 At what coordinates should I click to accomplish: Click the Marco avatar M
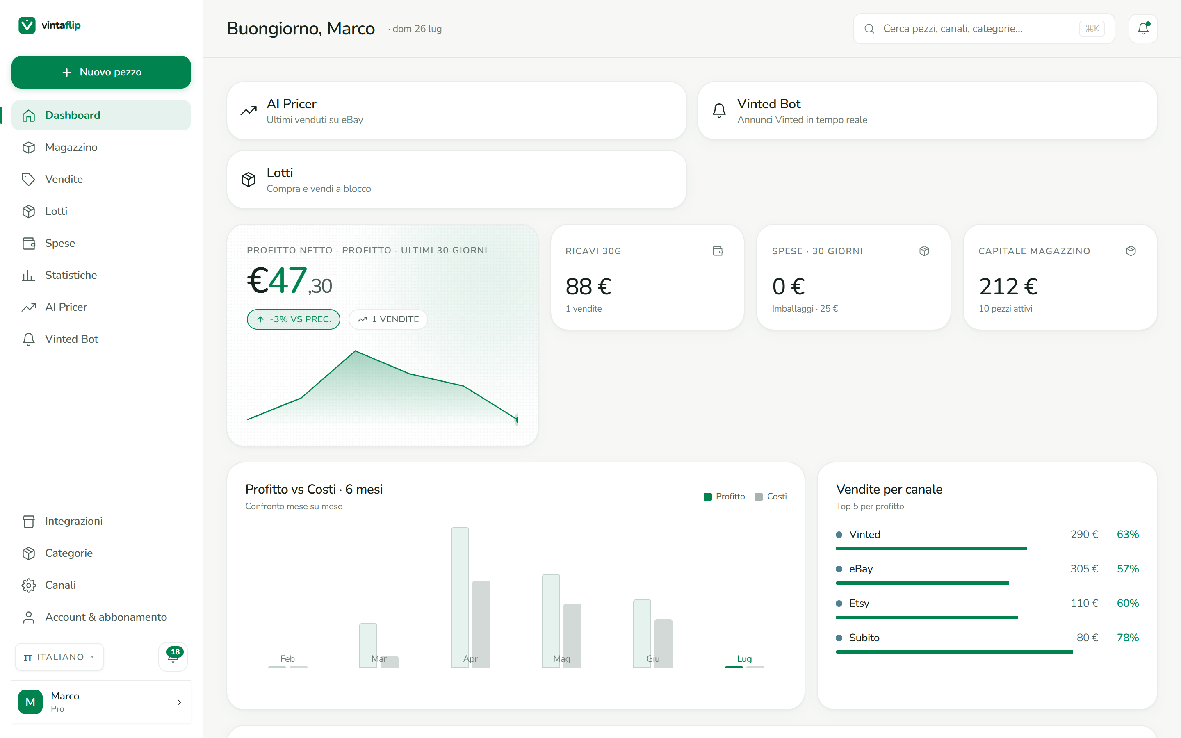point(30,702)
